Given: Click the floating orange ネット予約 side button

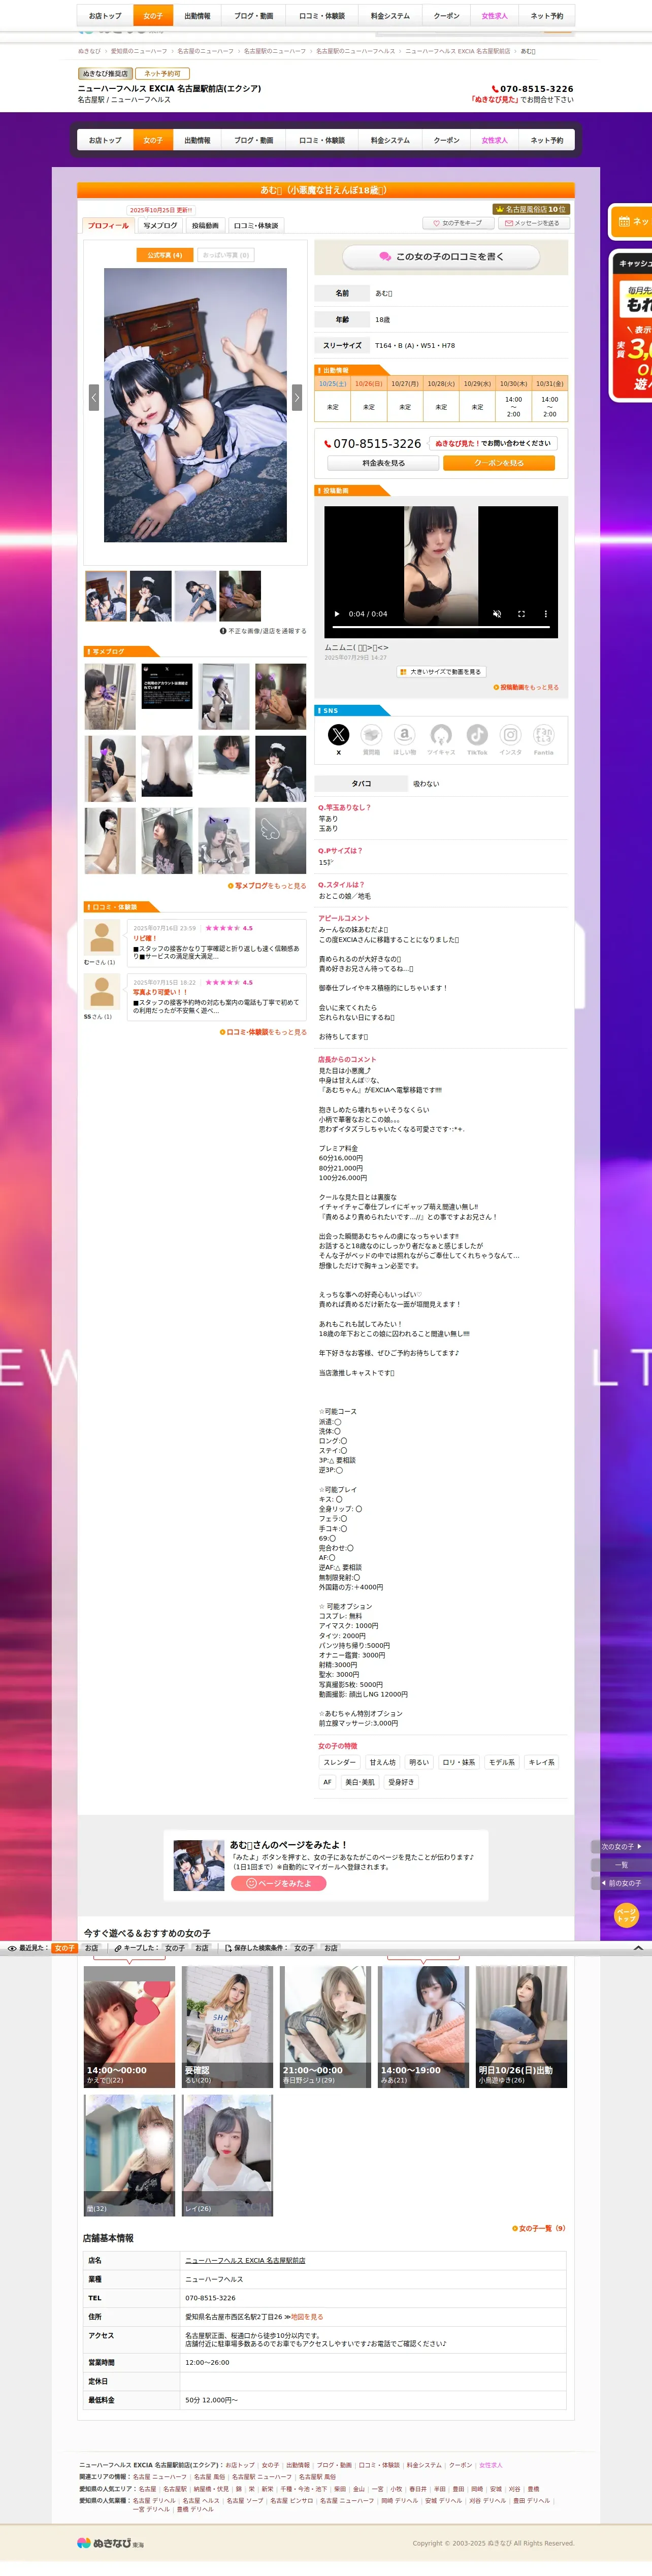Looking at the screenshot, I should pos(631,222).
